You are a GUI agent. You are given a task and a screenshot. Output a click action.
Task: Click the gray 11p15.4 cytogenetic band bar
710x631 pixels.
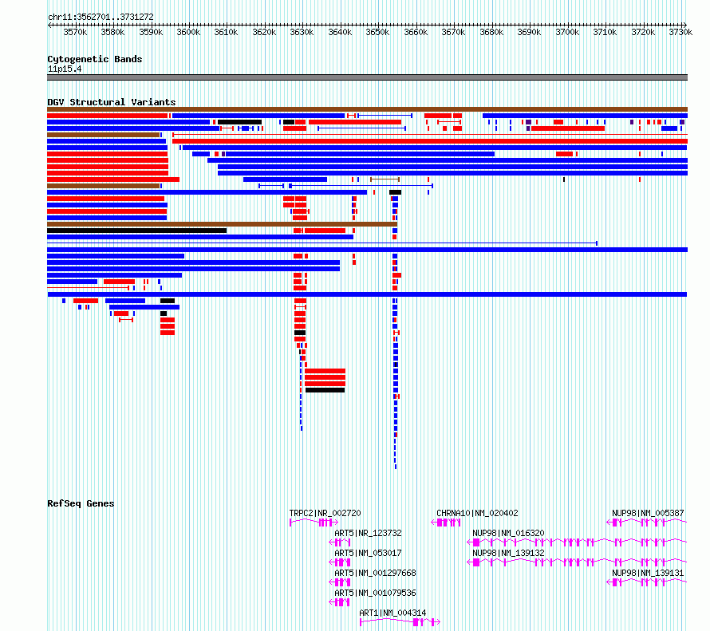click(x=367, y=77)
